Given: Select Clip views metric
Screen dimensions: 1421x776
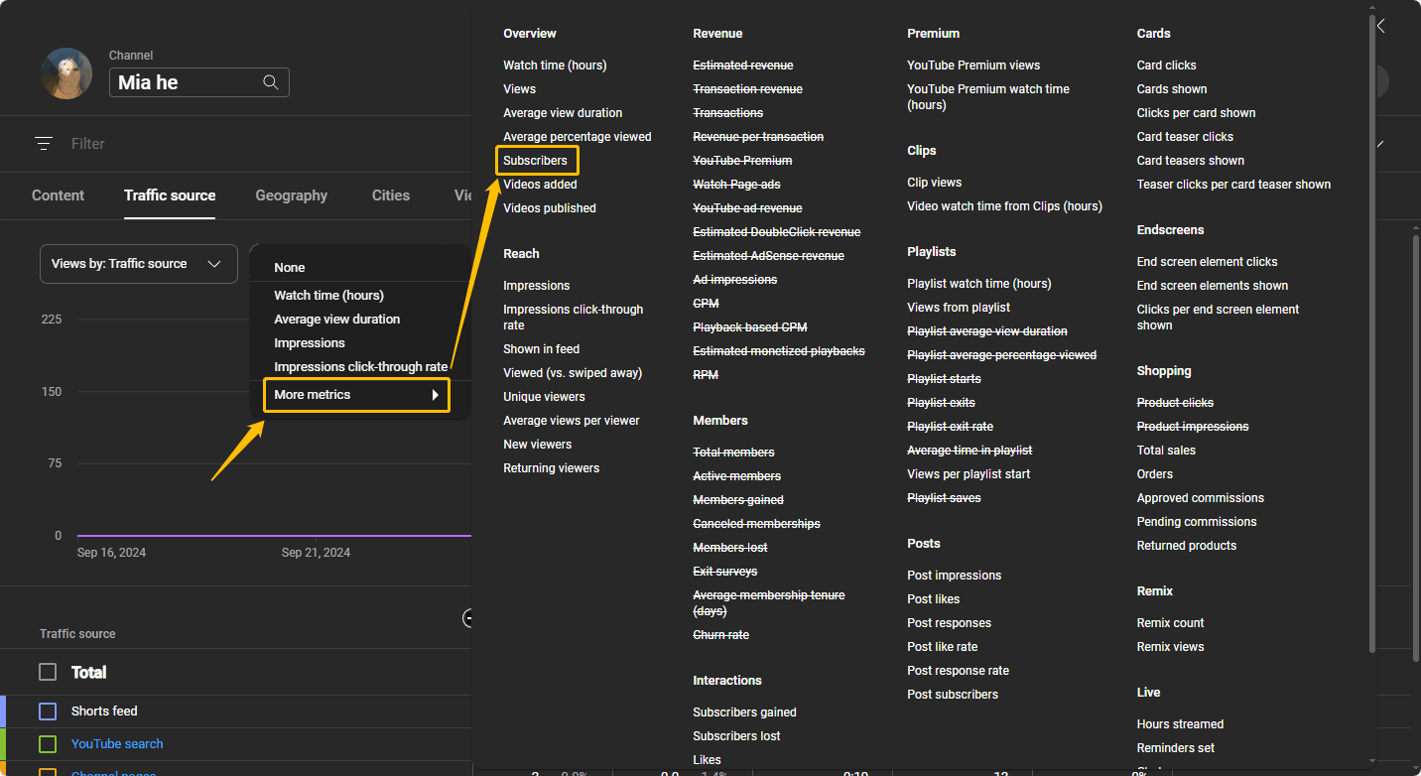Looking at the screenshot, I should pyautogui.click(x=934, y=183).
